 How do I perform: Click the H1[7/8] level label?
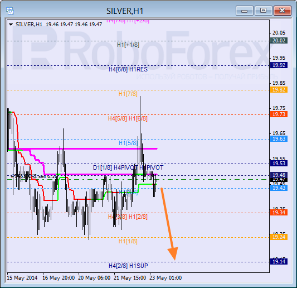coord(128,94)
